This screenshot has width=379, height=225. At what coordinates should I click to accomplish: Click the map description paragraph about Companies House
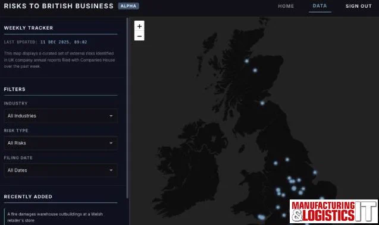tap(59, 60)
